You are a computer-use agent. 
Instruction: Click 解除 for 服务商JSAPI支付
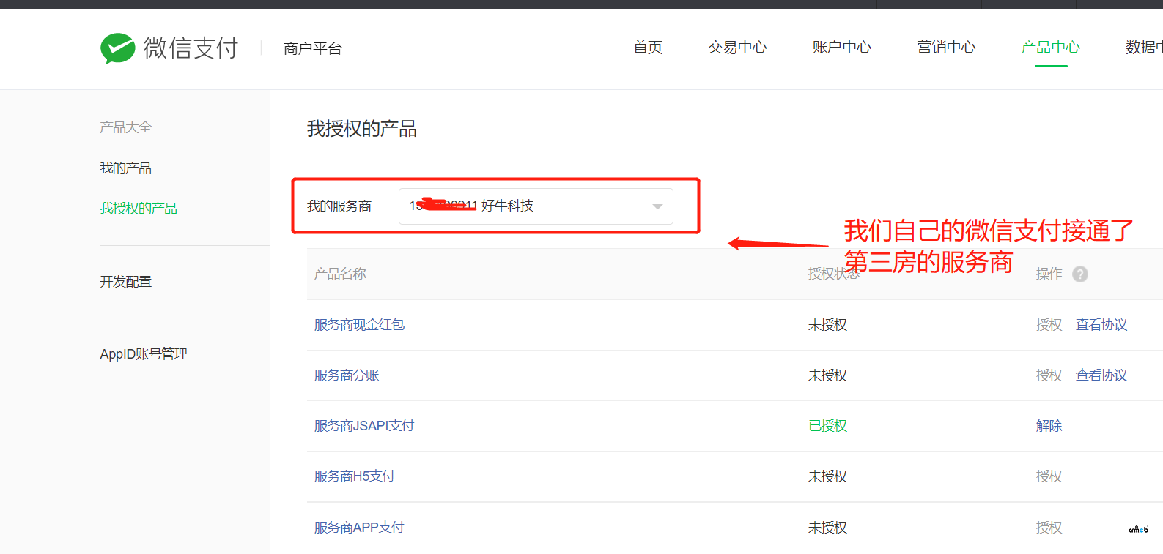point(1049,426)
